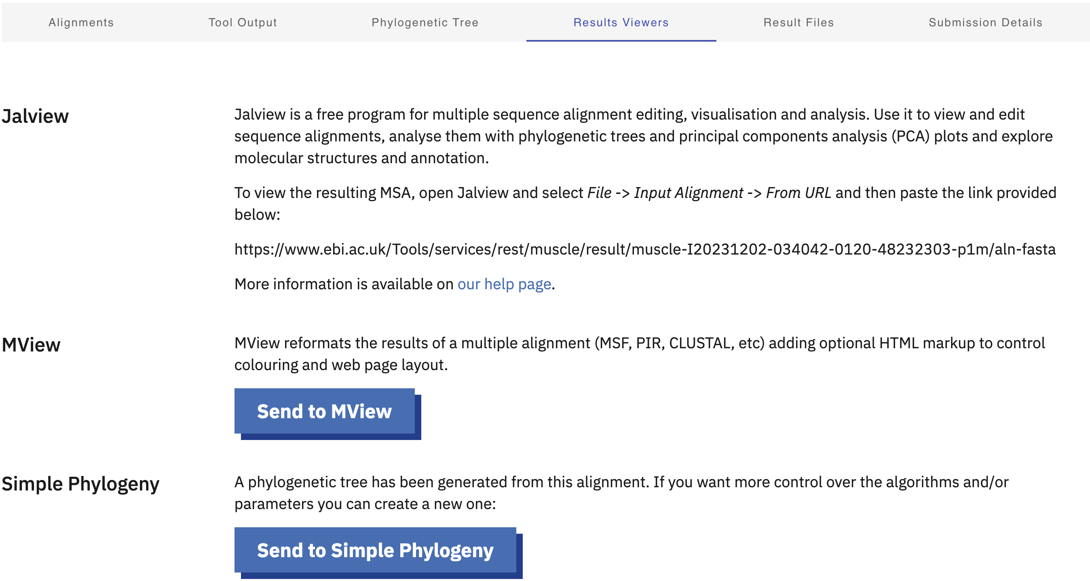Click Send to Simple Phylogeny button
The width and height of the screenshot is (1090, 581).
(375, 550)
